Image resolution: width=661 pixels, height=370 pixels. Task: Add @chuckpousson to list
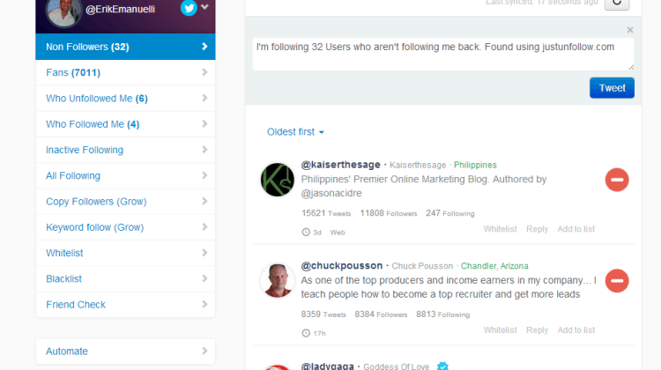[x=576, y=330]
